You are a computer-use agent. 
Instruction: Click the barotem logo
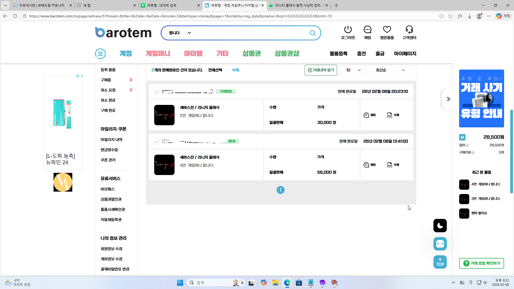(123, 32)
